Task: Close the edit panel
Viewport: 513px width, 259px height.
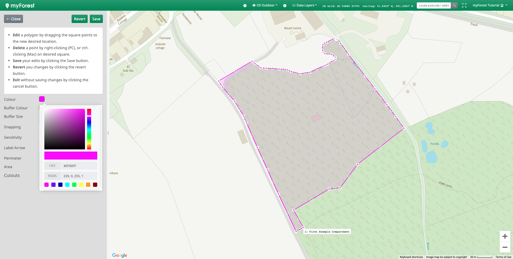Action: (x=13, y=19)
